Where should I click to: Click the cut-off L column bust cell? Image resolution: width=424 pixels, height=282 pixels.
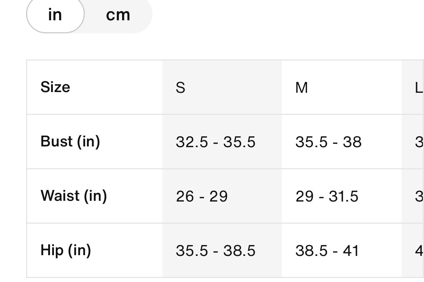tap(418, 142)
